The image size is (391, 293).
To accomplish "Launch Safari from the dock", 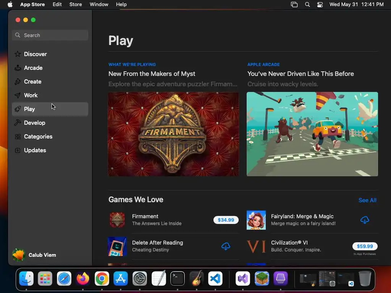I will (64, 278).
